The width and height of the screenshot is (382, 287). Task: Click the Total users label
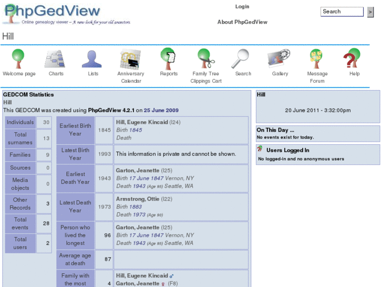coord(20,243)
